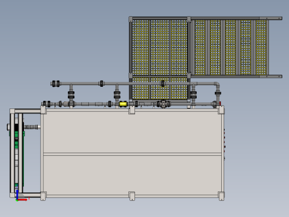The width and height of the screenshot is (289, 217).
Task: Select the short pipe joining side frame and tank
Action: (32, 127)
